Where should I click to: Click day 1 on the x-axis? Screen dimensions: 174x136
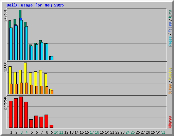tap(11, 132)
